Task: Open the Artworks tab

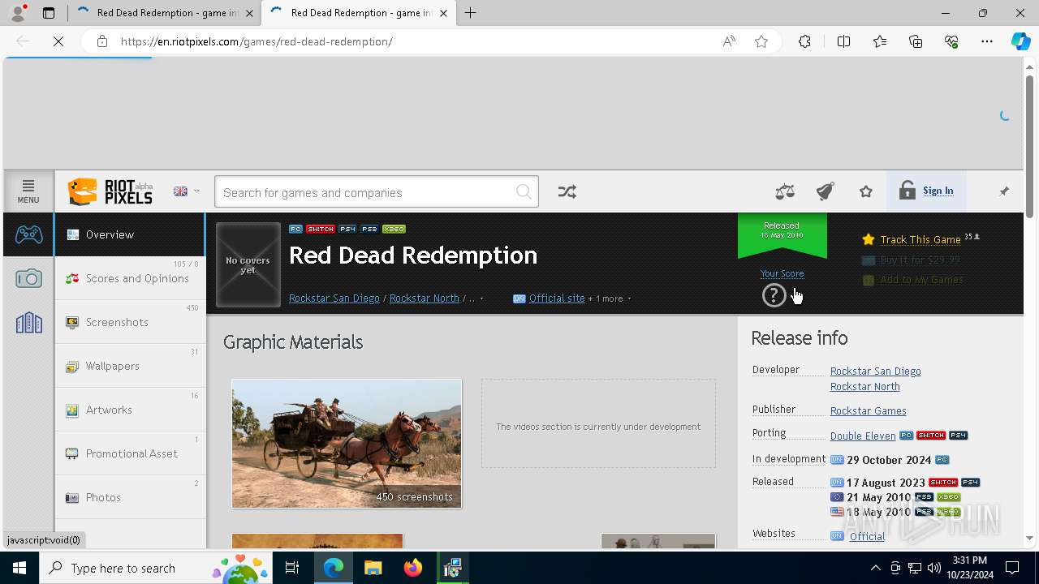Action: [130, 410]
